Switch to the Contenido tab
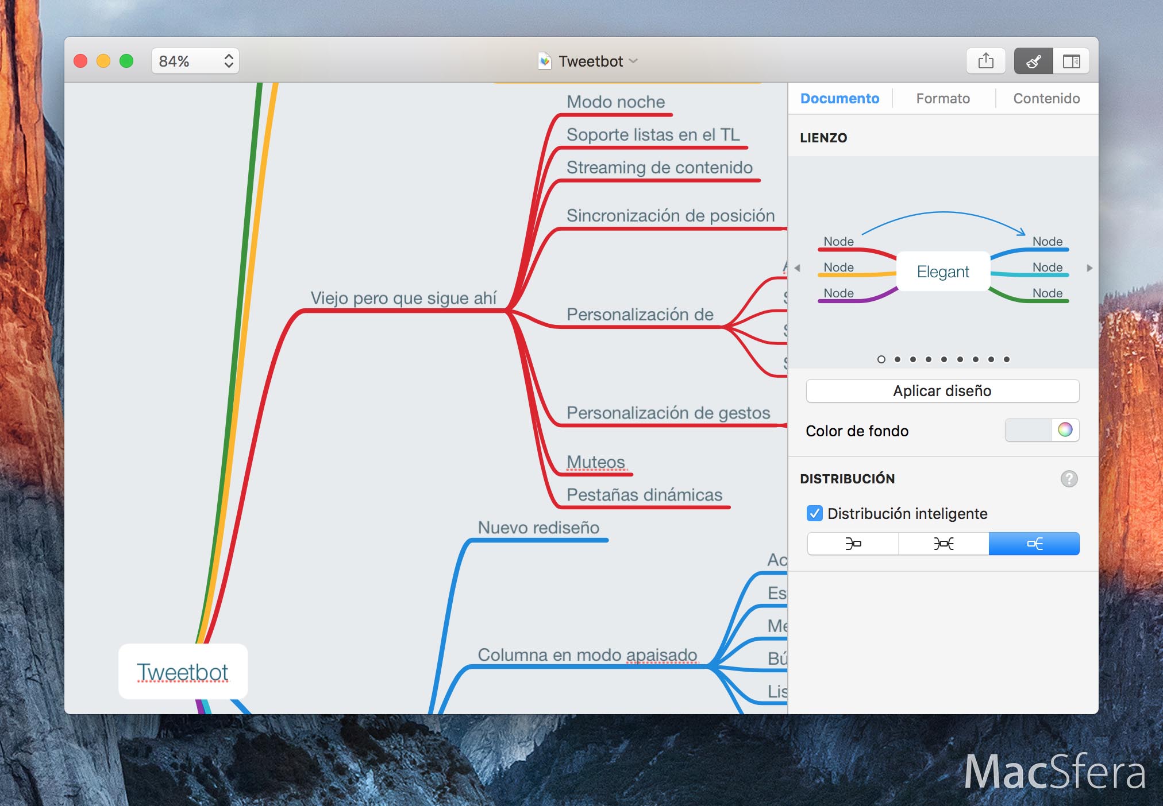 [x=1046, y=99]
